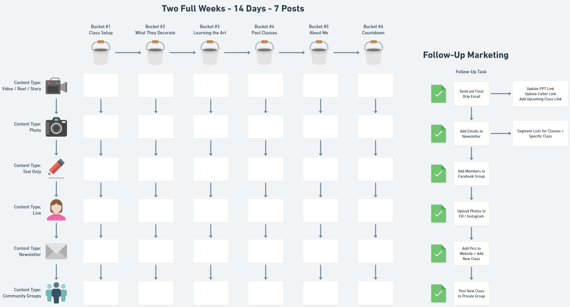Select the empty Photo cell under Past Classes
This screenshot has height=307, width=570.
(x=266, y=127)
